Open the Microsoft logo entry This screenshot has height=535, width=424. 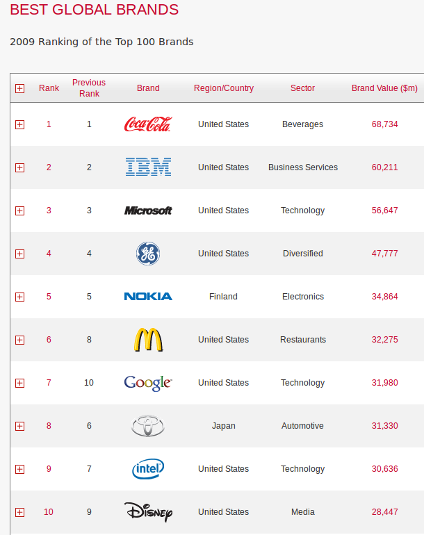pyautogui.click(x=148, y=211)
